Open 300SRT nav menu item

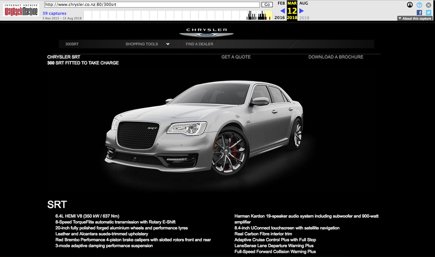pos(72,44)
